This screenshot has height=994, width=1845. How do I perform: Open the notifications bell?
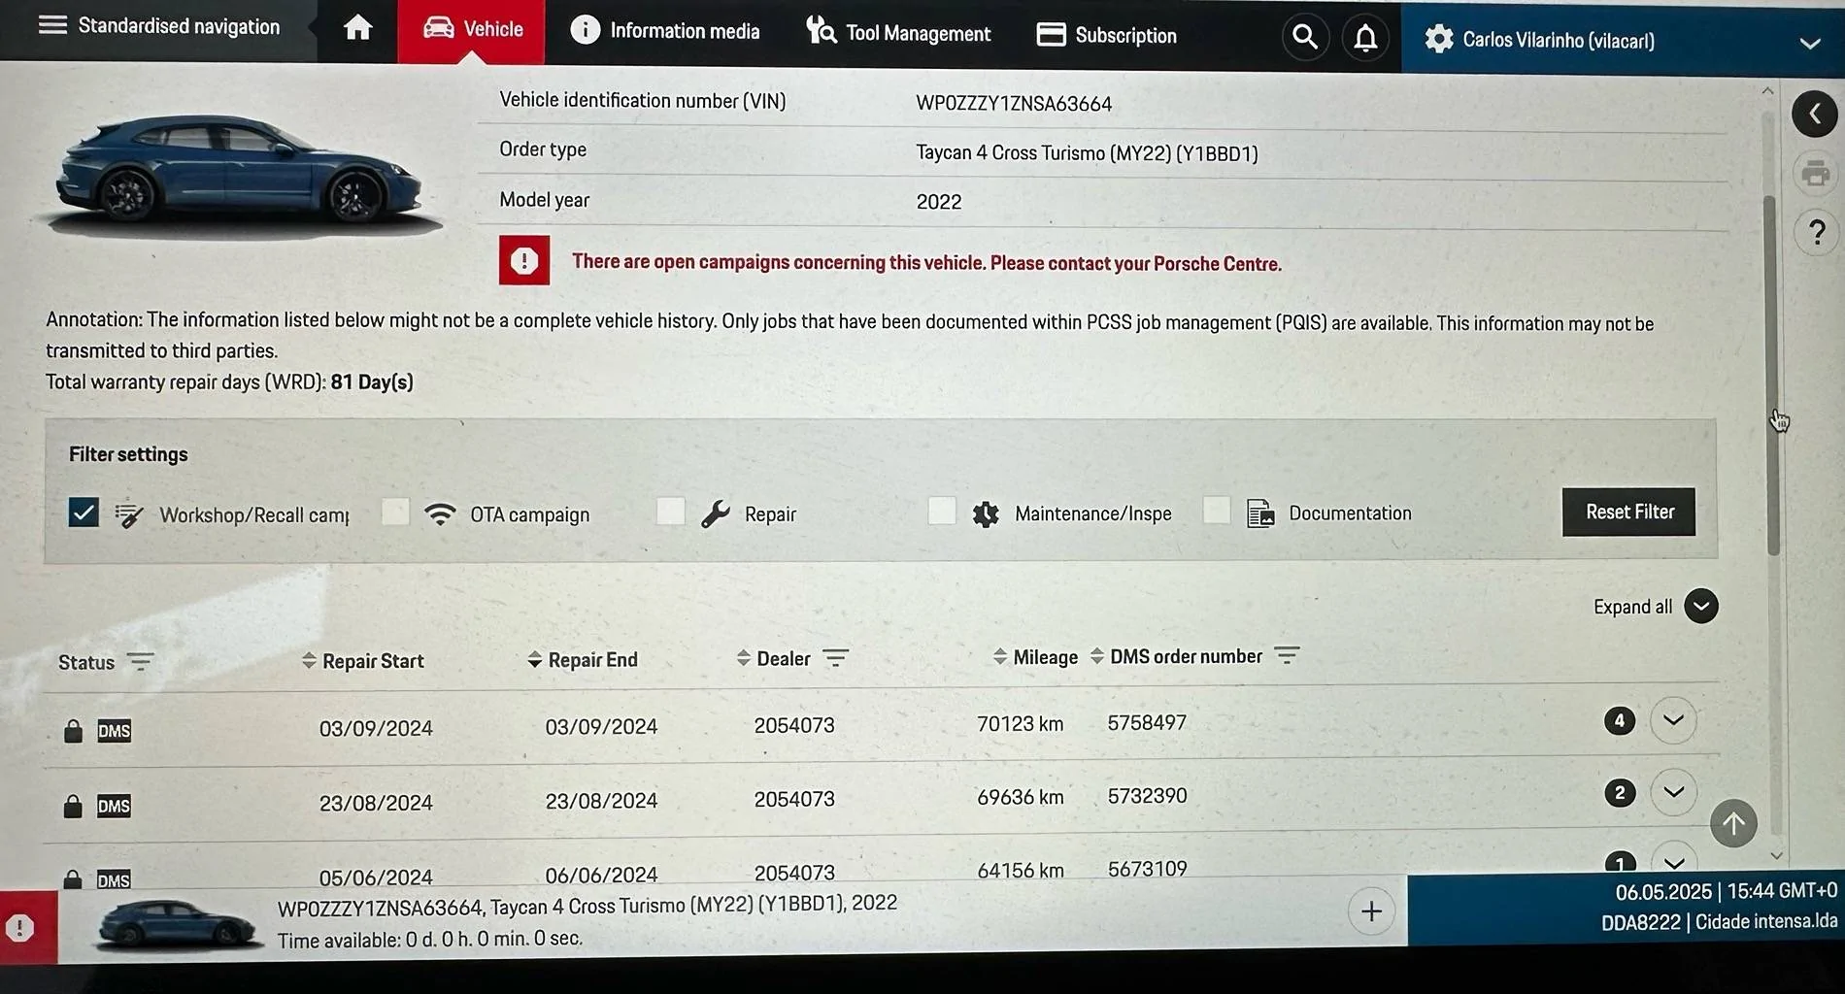click(1365, 39)
